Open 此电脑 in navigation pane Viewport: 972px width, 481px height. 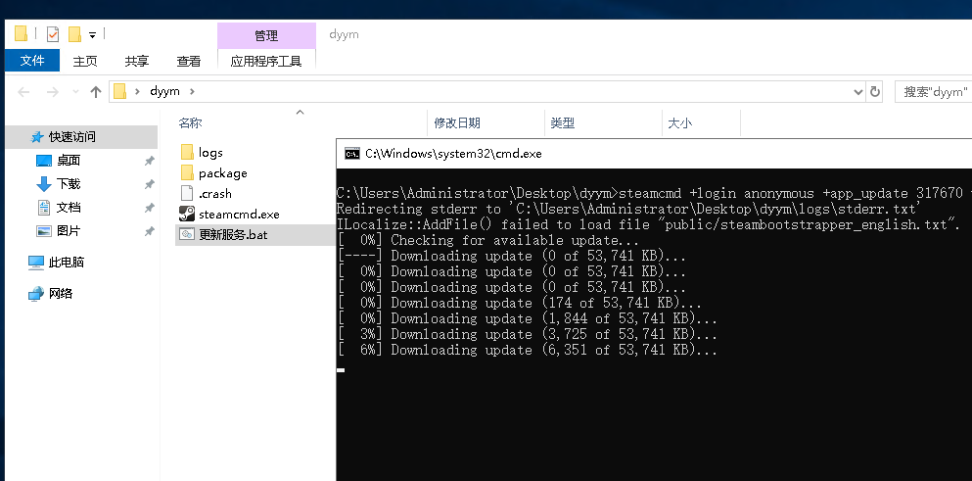pyautogui.click(x=66, y=263)
